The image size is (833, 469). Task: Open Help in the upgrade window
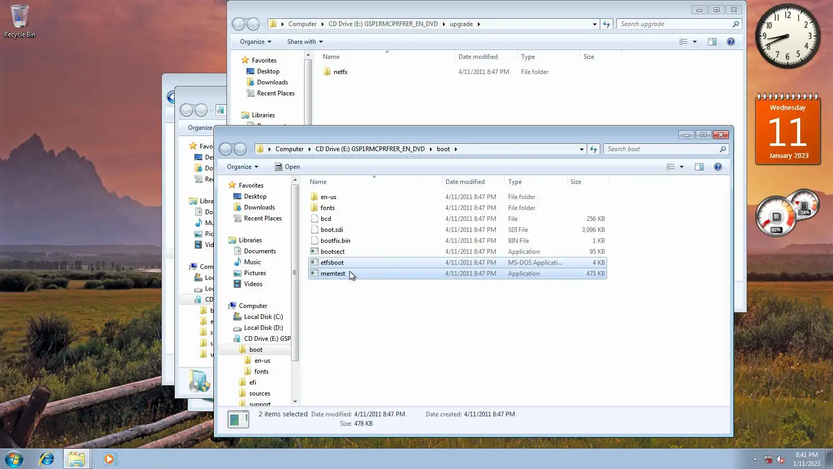click(731, 42)
